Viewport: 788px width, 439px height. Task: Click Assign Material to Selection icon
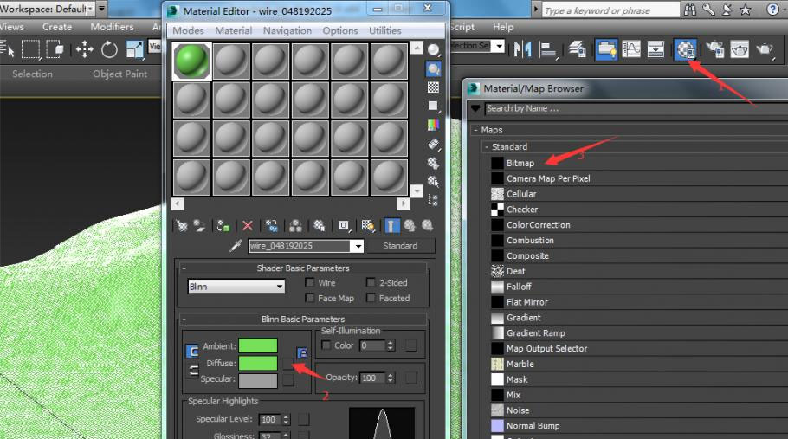[x=223, y=226]
